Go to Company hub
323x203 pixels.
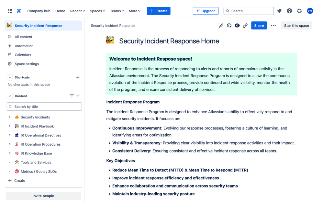pyautogui.click(x=39, y=11)
